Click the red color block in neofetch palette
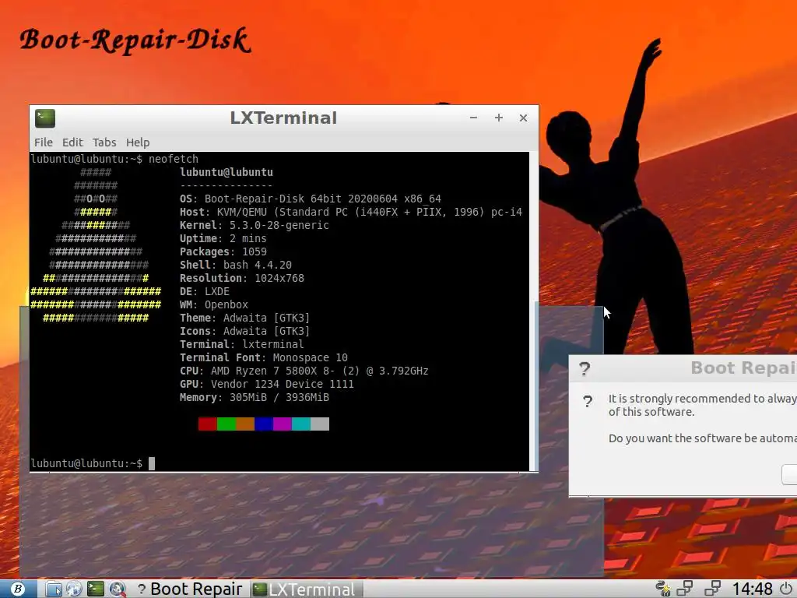The width and height of the screenshot is (797, 598). click(207, 424)
